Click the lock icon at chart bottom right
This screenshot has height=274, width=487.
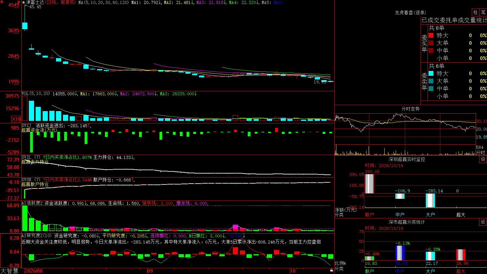coord(331,270)
